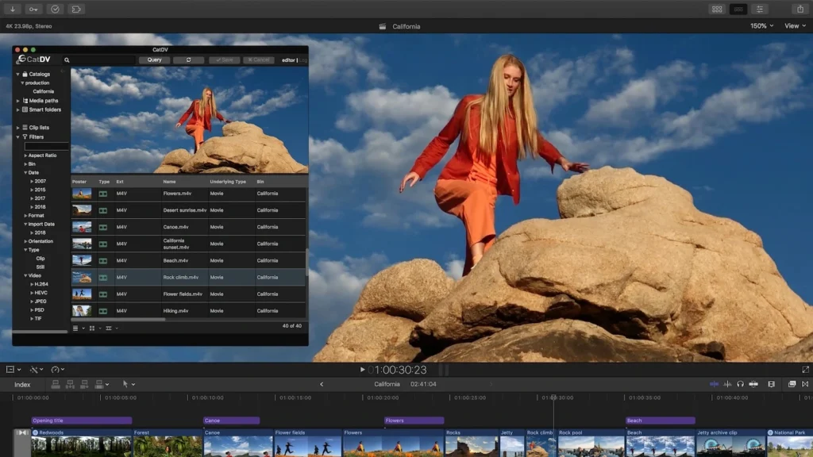Click the media import down-arrow icon

(x=13, y=9)
